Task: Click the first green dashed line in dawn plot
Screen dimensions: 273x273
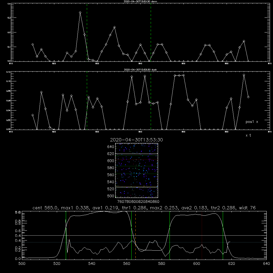Action: [x=87, y=32]
